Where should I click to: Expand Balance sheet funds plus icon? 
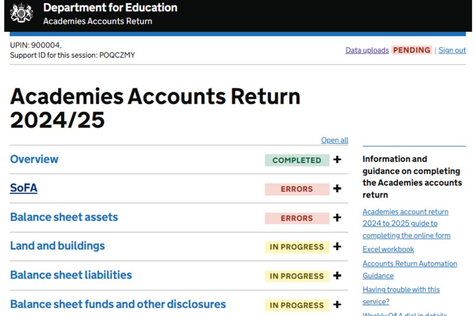click(x=337, y=305)
